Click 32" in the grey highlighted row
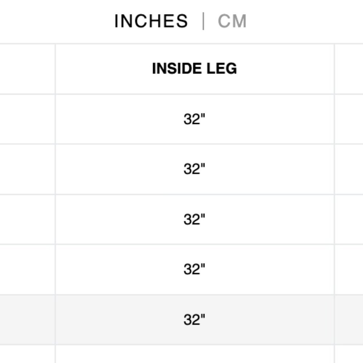 (195, 320)
